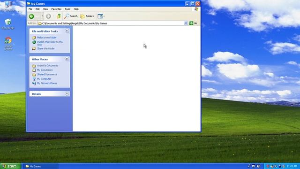Open the Search pane from toolbar

[x=71, y=16]
